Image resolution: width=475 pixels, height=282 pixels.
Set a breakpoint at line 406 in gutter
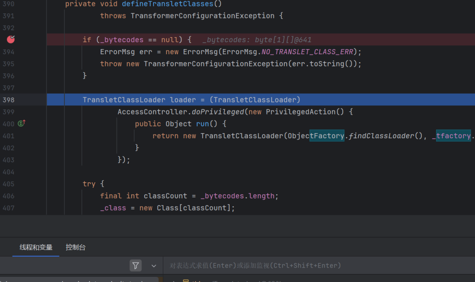pyautogui.click(x=9, y=196)
